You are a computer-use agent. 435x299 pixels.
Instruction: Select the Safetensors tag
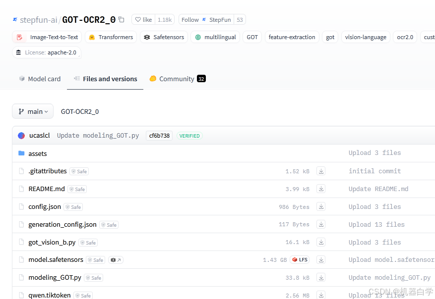(164, 37)
